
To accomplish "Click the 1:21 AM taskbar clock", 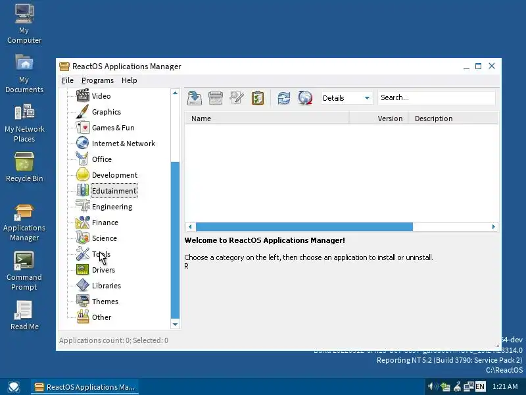I will click(505, 386).
